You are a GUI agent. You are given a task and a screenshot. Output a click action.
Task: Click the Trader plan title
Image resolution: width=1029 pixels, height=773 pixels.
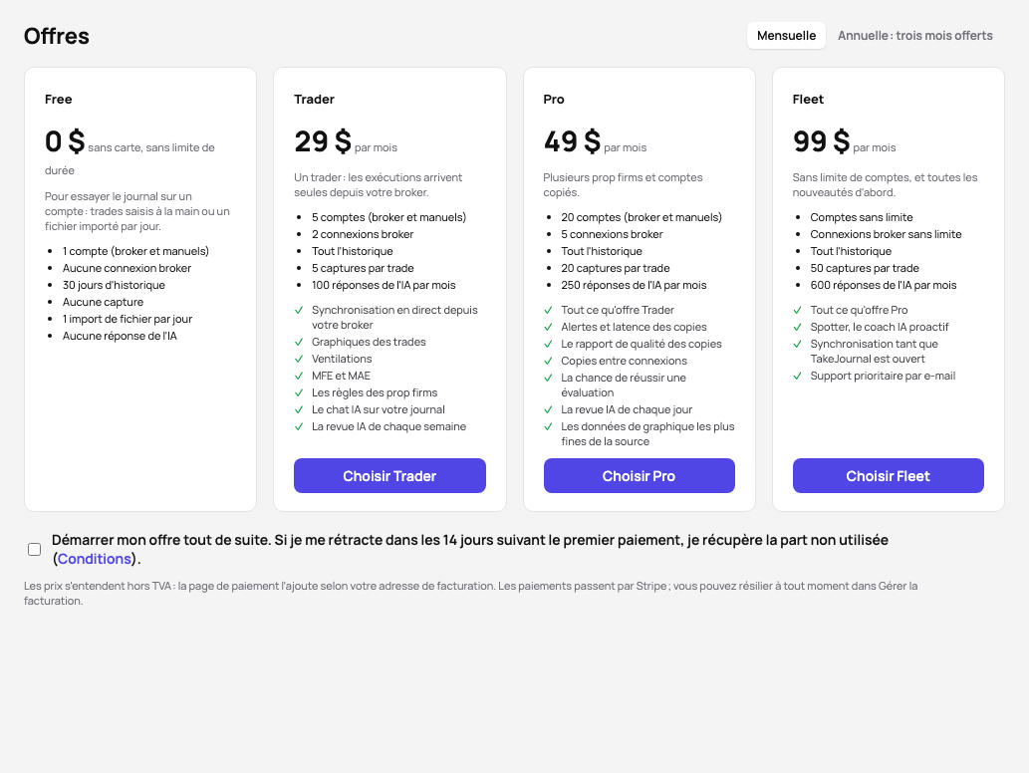point(314,99)
